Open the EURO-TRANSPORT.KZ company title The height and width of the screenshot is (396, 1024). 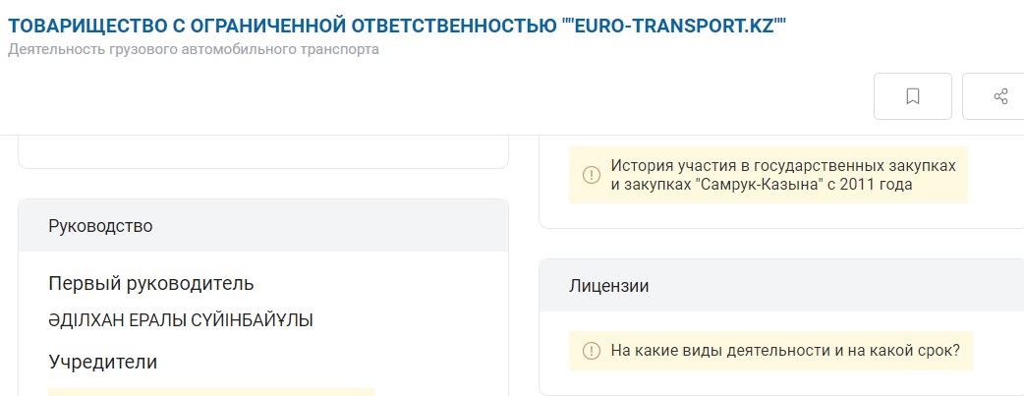click(397, 27)
